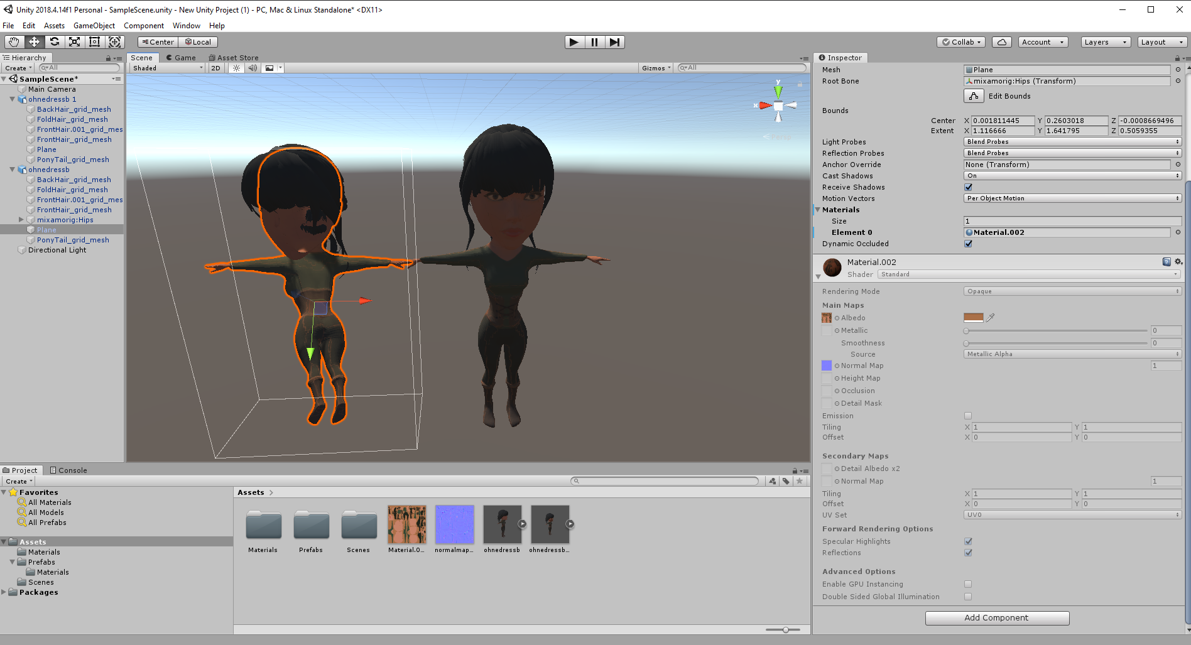The width and height of the screenshot is (1191, 645).
Task: Open the Shaded draw mode dropdown
Action: pyautogui.click(x=167, y=68)
